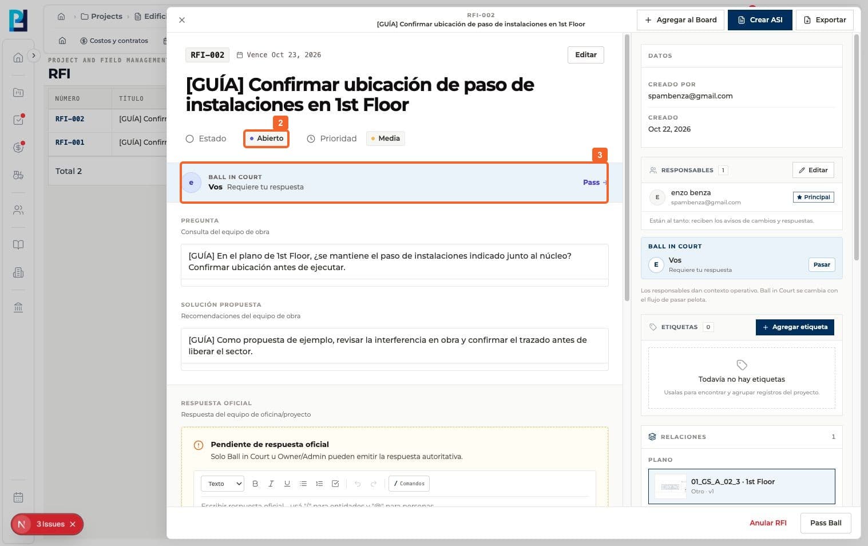Click the underline formatting icon
The image size is (868, 546).
click(287, 484)
